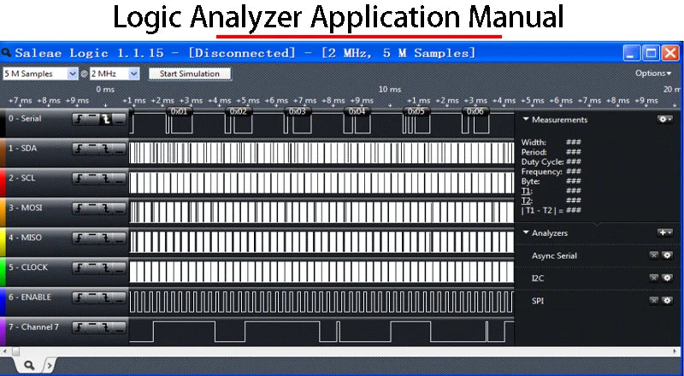Set falling edge trigger on 6 - ENABLE
Screen dimensions: 684x376
coord(106,297)
